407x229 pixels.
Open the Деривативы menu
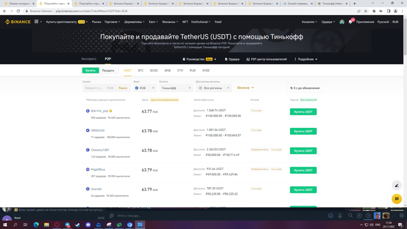134,22
